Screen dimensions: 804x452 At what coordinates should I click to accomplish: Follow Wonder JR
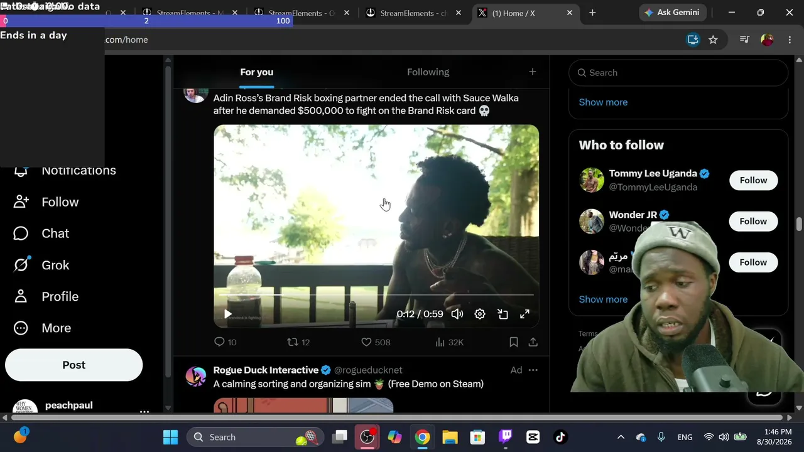753,221
